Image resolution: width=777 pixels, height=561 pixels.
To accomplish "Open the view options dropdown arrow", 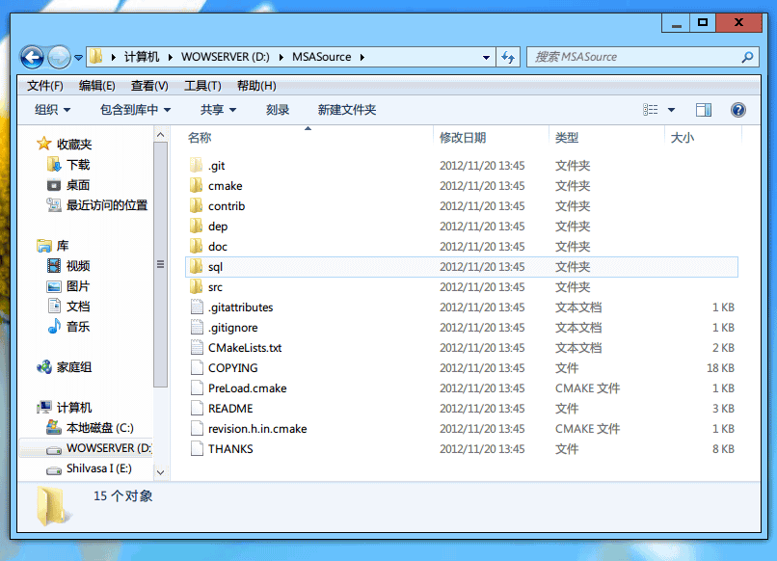I will click(x=672, y=110).
